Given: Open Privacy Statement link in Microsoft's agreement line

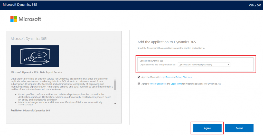Looking at the screenshot, I should point(184,77).
